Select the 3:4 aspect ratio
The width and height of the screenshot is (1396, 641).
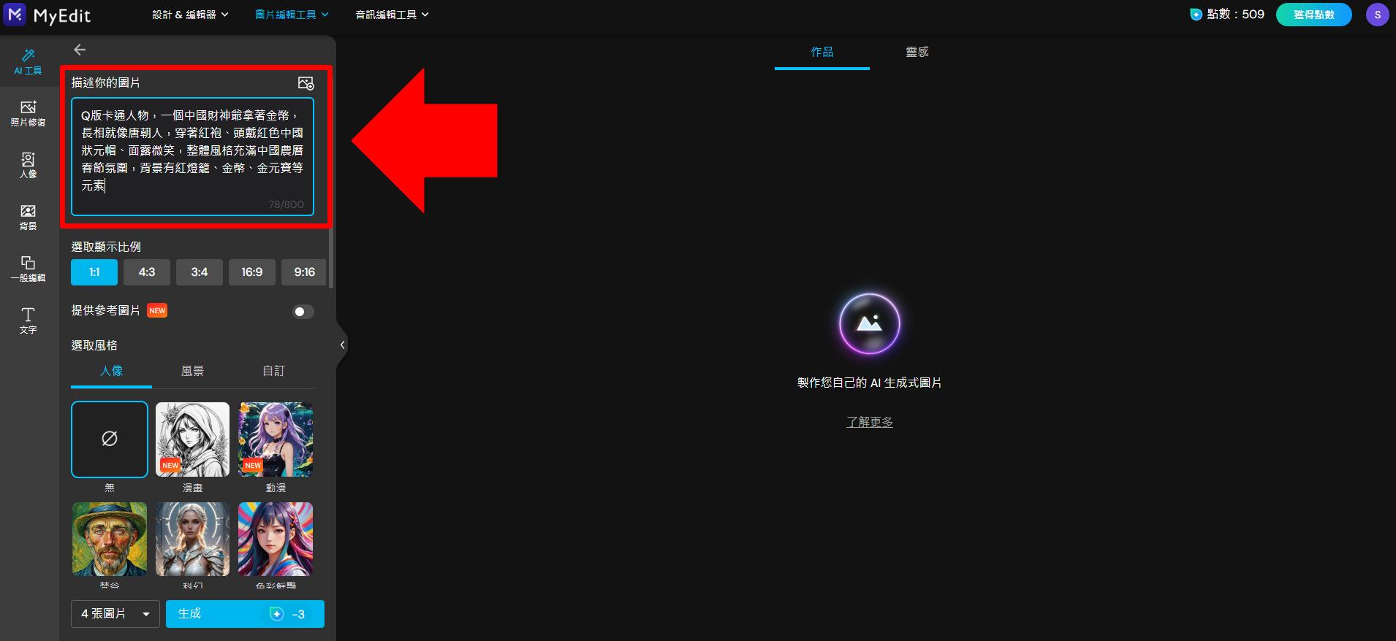(200, 272)
